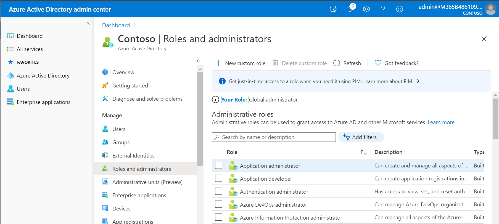Click the Azure DevOps administrator role icon
This screenshot has height=224, width=499.
pyautogui.click(x=233, y=204)
